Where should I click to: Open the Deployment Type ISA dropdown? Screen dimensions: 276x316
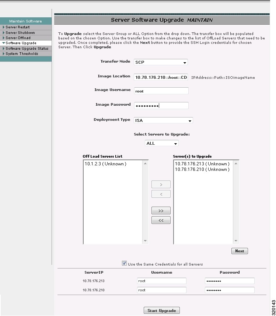point(163,120)
